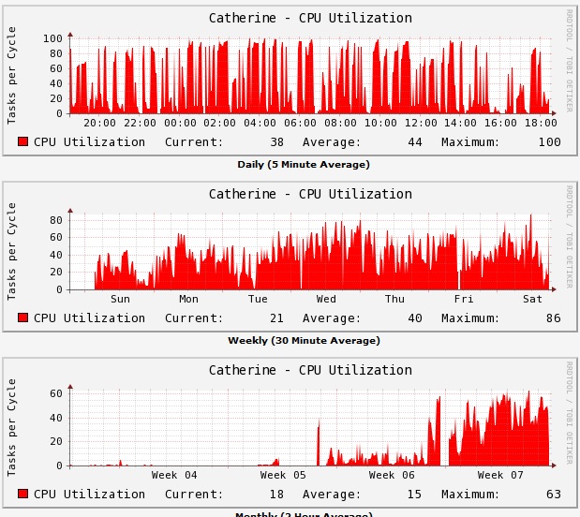Click the 100 tick label on Daily y-axis

[52, 38]
